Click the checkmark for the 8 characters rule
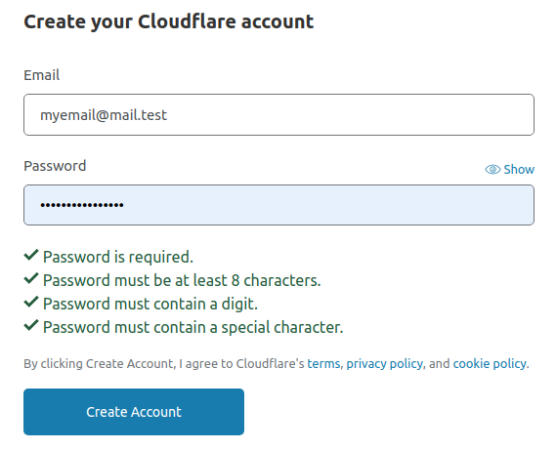557x450 pixels. pyautogui.click(x=31, y=278)
